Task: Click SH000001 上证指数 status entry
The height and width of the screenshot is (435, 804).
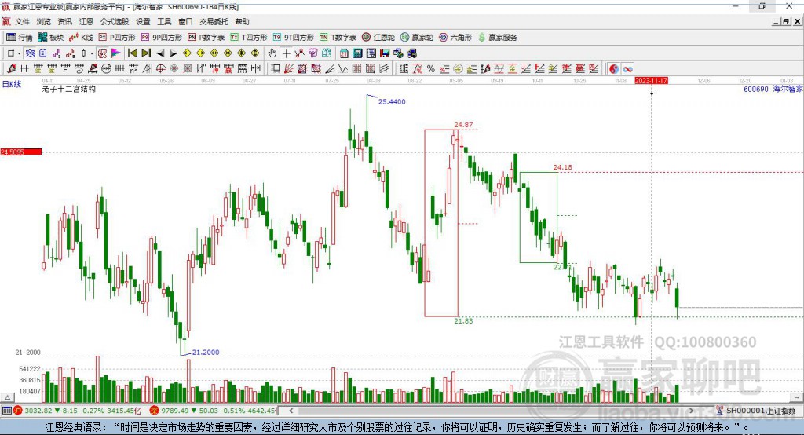Action: click(756, 411)
